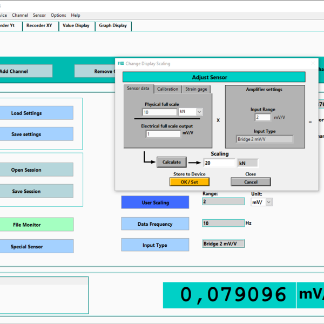Open the Sensor menu

39,15
